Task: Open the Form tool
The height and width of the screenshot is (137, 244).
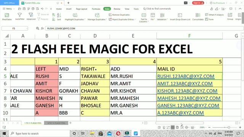Action: [x=209, y=19]
